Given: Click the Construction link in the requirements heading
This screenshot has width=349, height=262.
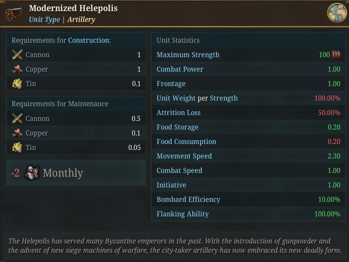Looking at the screenshot, I should pos(89,40).
